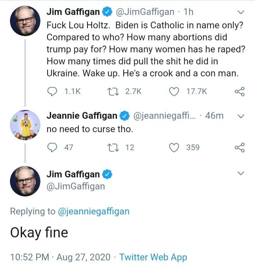Open Jim Gaffigan's profile picture on top tweet
Image resolution: width=255 pixels, height=267 pixels.
coord(25,20)
